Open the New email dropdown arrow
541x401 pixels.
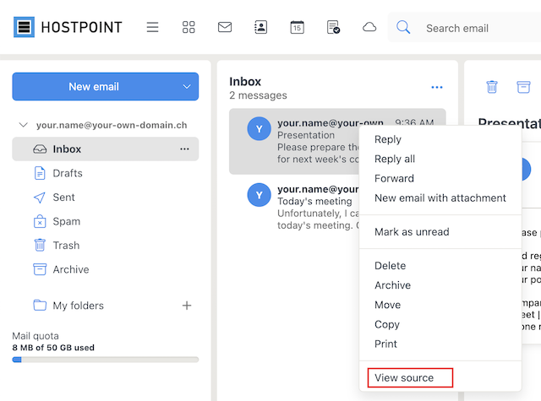click(187, 86)
